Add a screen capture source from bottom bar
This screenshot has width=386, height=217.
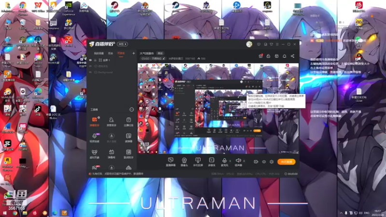(x=171, y=162)
